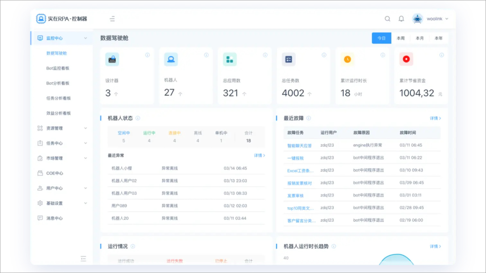486x273 pixels.
Task: Open 详情 link for 最近异常
Action: coord(260,155)
